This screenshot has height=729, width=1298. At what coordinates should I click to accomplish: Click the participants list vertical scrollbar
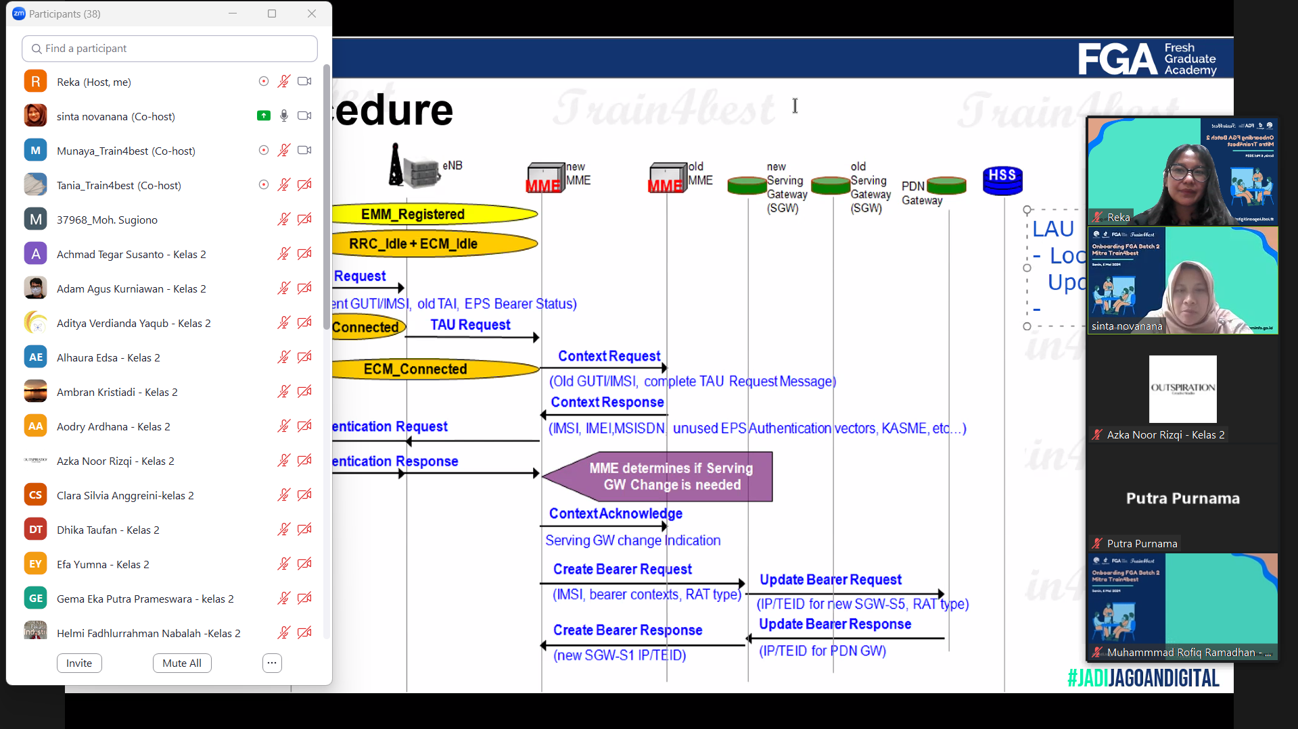pos(327,338)
